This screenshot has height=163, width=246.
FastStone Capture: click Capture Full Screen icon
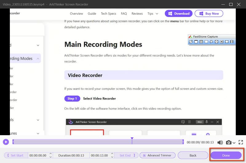(216, 42)
